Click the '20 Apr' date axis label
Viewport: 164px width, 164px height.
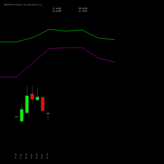(26, 156)
